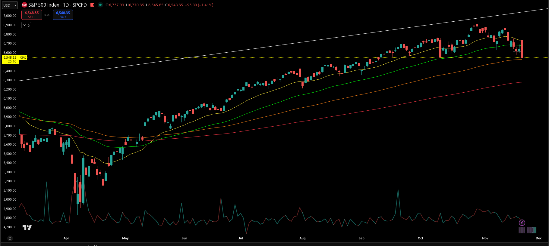Click the S&P 500 Index symbol title
549x246 pixels.
(58, 5)
